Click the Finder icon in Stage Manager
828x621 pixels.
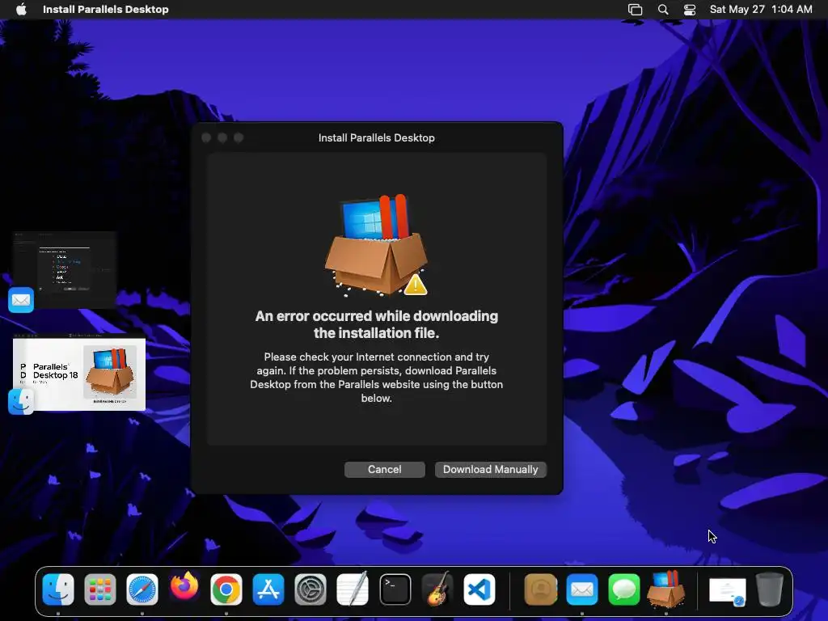(x=21, y=402)
